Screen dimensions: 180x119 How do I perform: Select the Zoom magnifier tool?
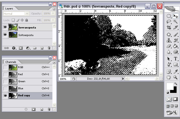click(x=176, y=77)
